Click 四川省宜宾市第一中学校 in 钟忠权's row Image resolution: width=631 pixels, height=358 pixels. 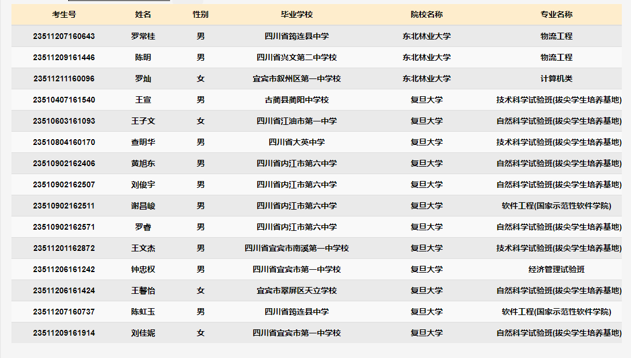coord(297,269)
